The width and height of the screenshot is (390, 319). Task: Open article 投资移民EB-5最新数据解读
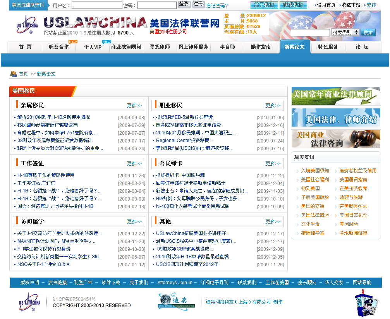[184, 117]
